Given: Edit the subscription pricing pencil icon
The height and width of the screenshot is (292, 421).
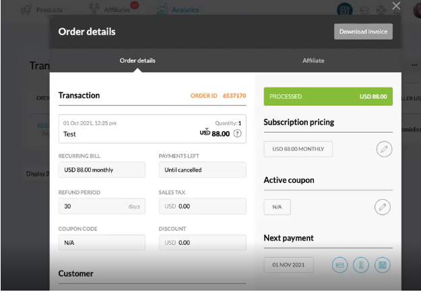Looking at the screenshot, I should (x=384, y=149).
